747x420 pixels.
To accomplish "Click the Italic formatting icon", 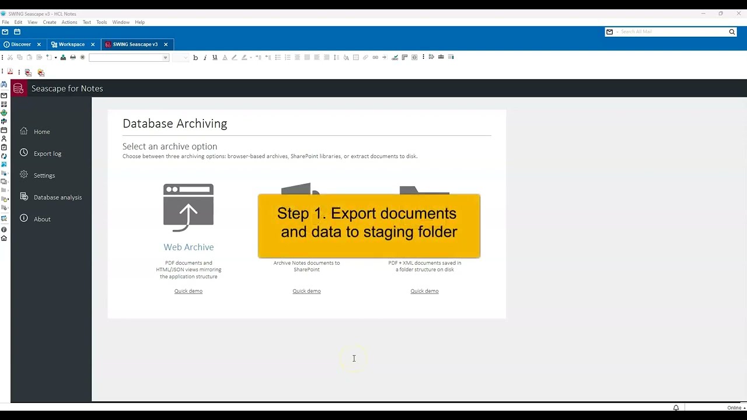I will [x=205, y=57].
